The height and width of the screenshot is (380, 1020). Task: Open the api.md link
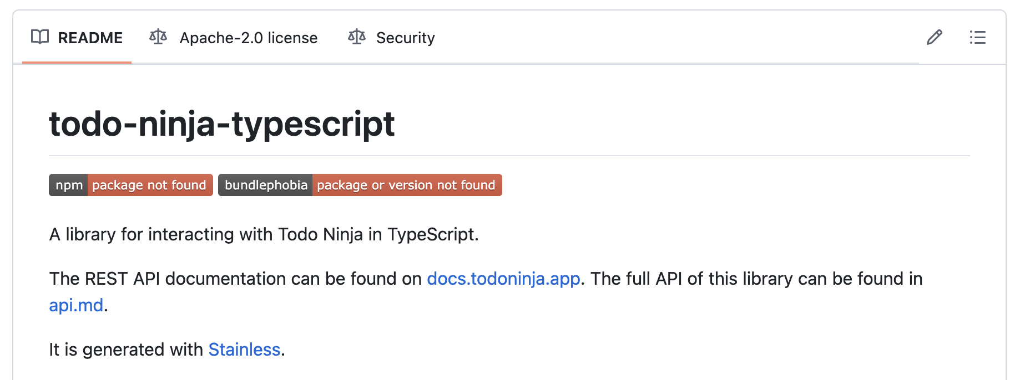76,305
